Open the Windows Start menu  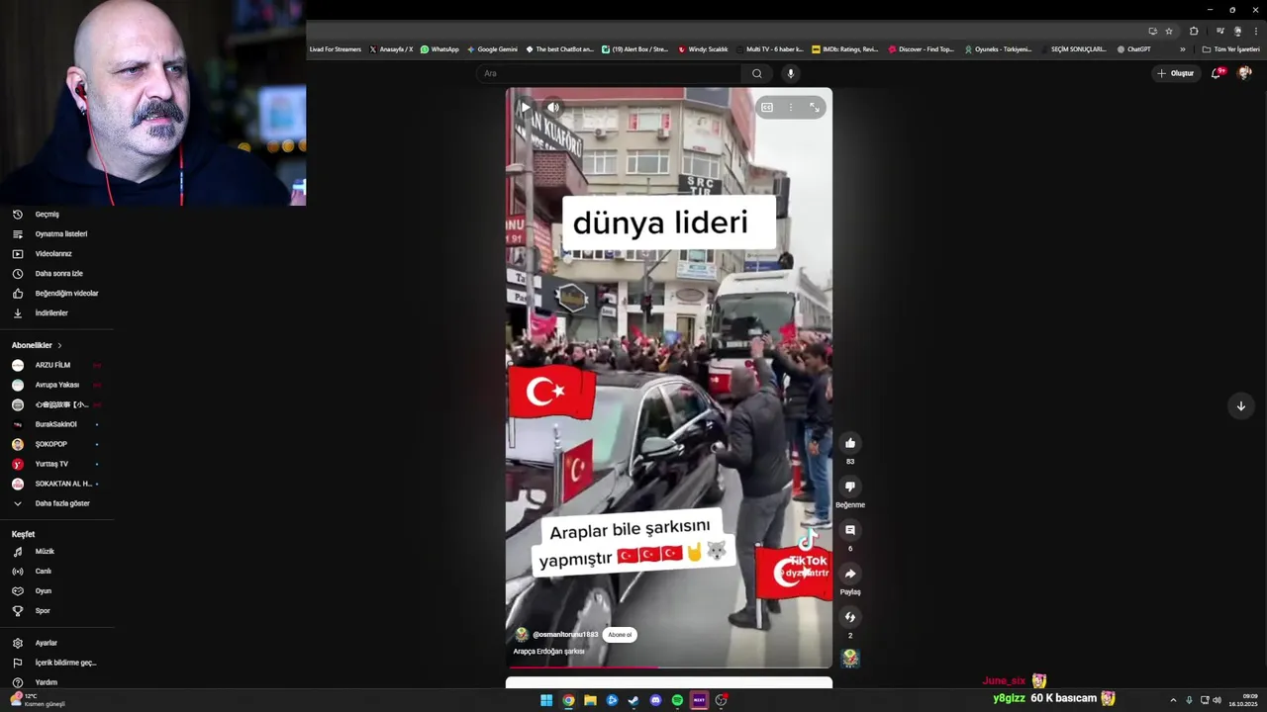click(546, 700)
